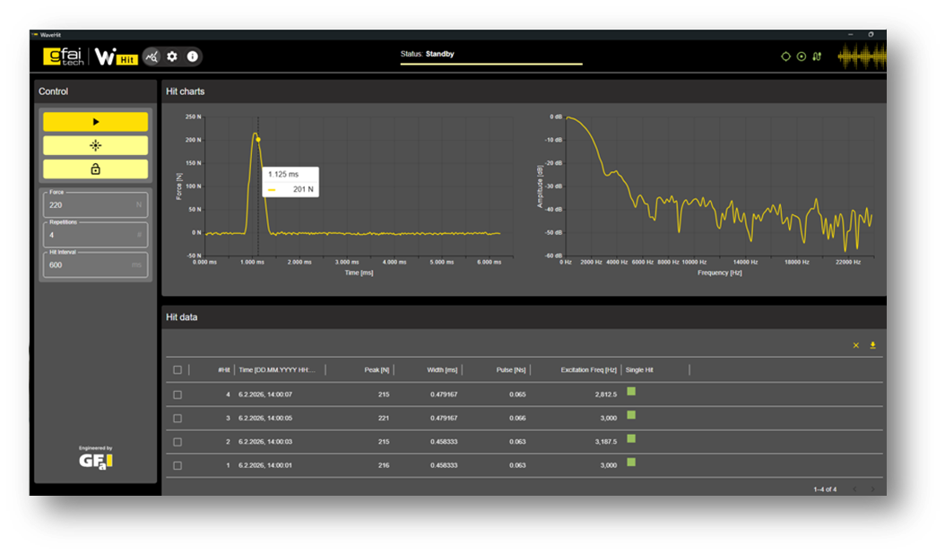Click the circle-dot status indicator icon
This screenshot has height=554, width=945.
801,56
